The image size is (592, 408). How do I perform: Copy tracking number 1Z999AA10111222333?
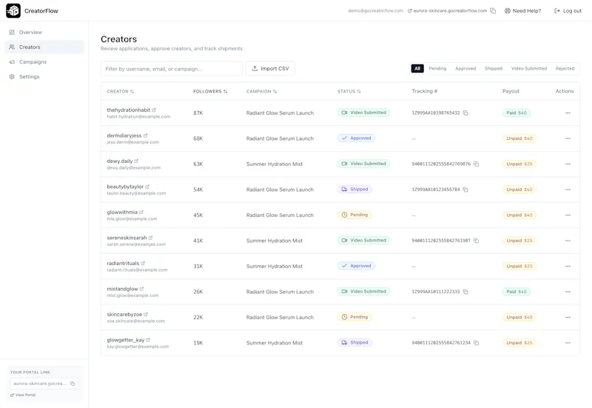[465, 292]
